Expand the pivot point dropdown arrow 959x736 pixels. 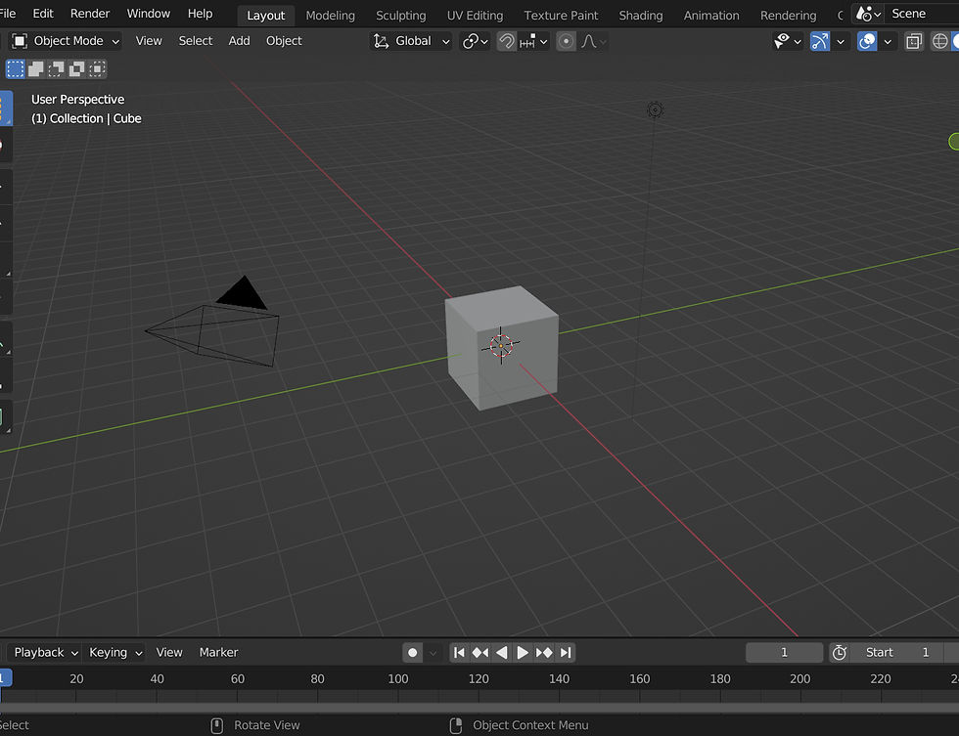[x=484, y=41]
